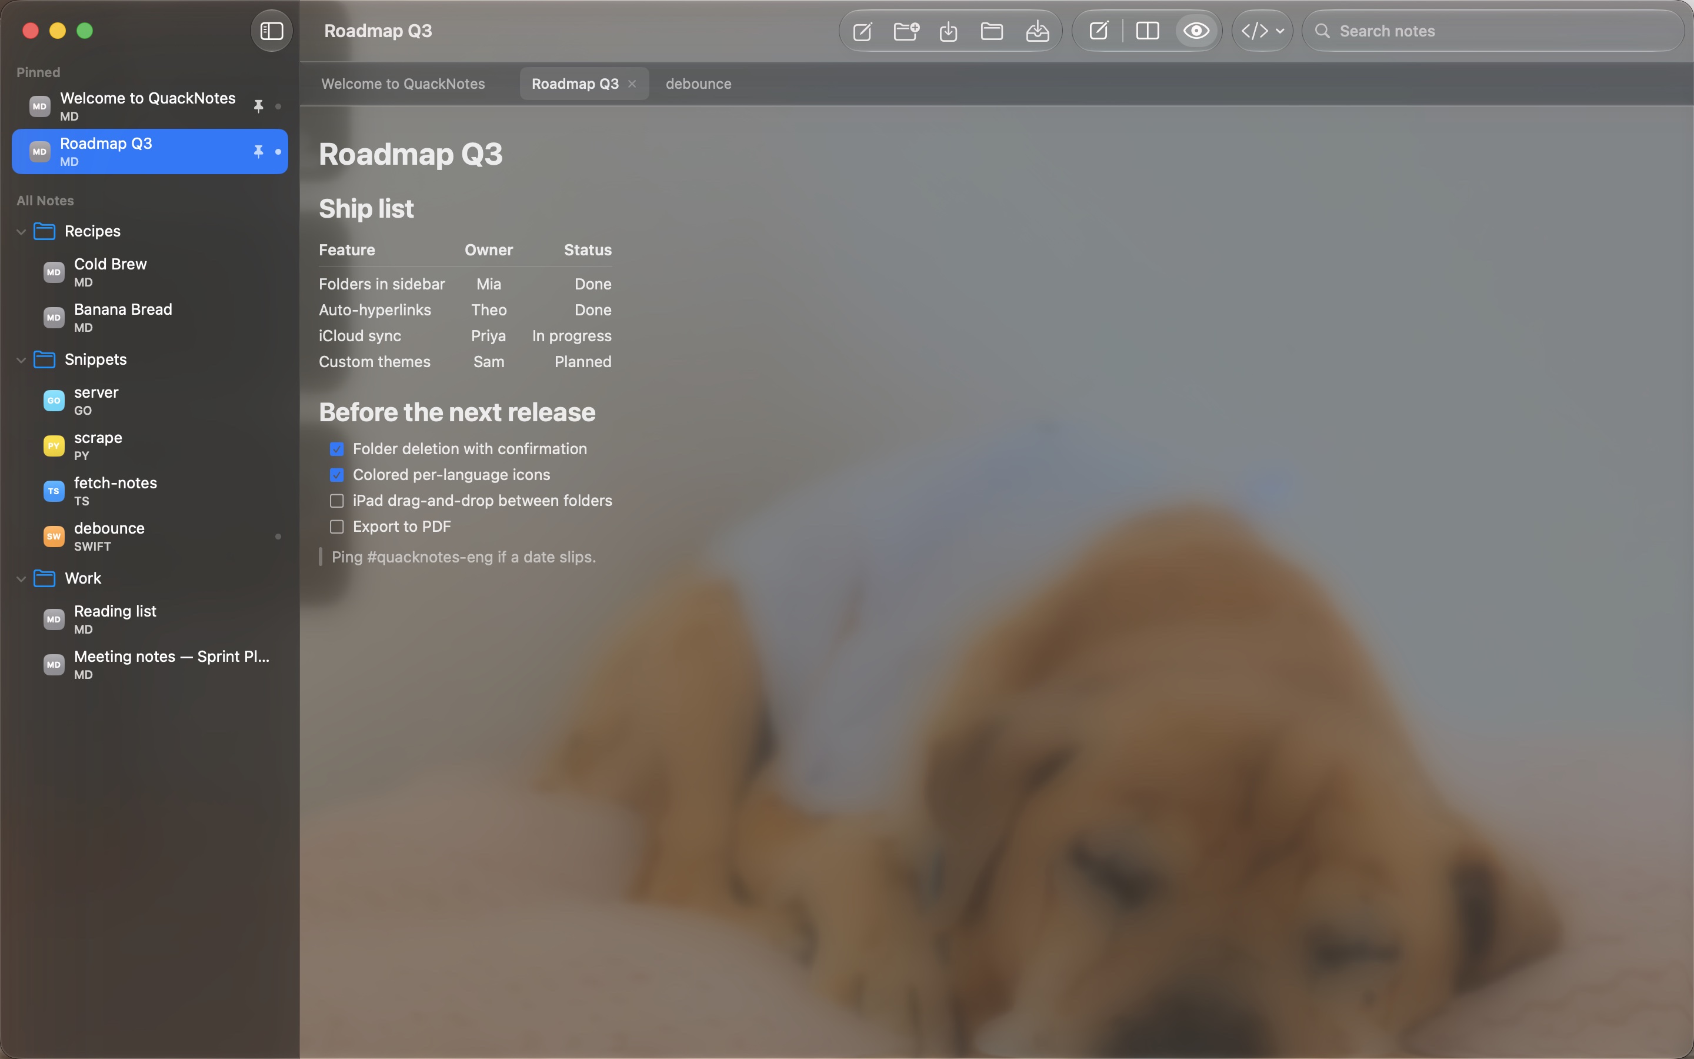
Task: Toggle the preview eye icon
Action: tap(1196, 31)
